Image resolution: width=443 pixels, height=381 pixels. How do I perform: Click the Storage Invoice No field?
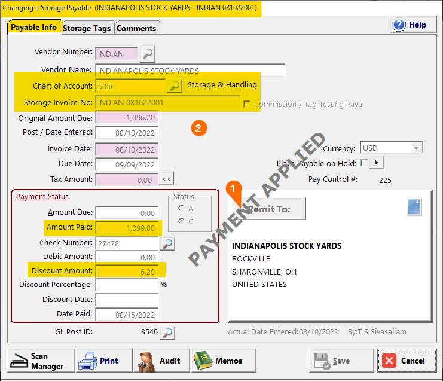(x=167, y=102)
